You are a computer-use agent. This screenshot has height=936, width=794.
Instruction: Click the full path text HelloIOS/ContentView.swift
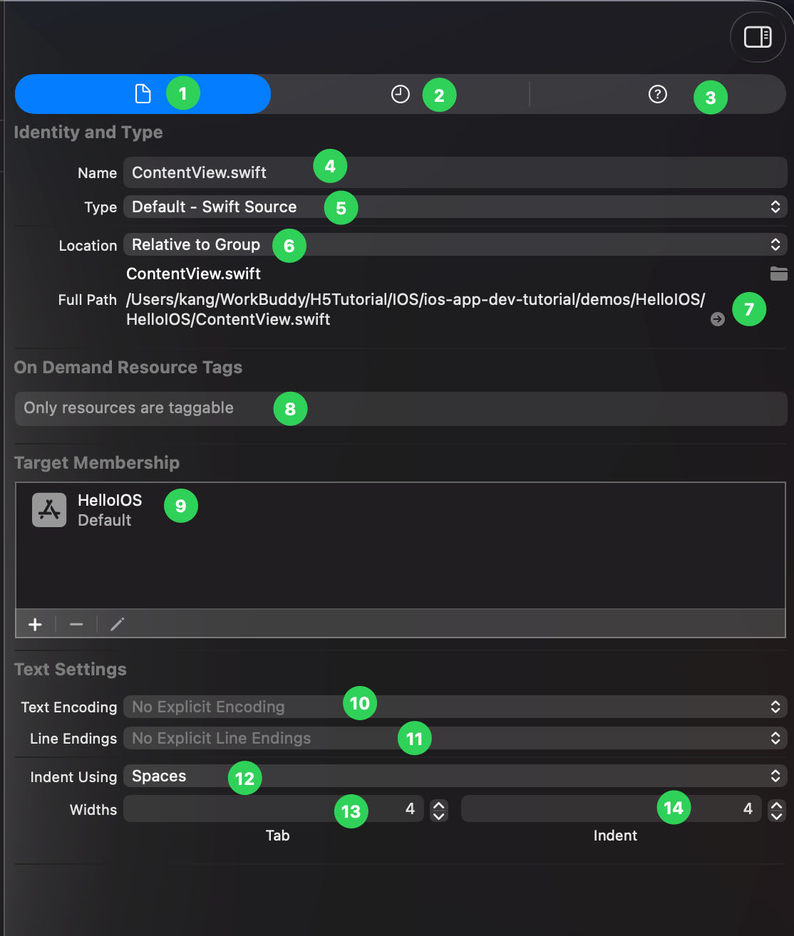coord(228,319)
